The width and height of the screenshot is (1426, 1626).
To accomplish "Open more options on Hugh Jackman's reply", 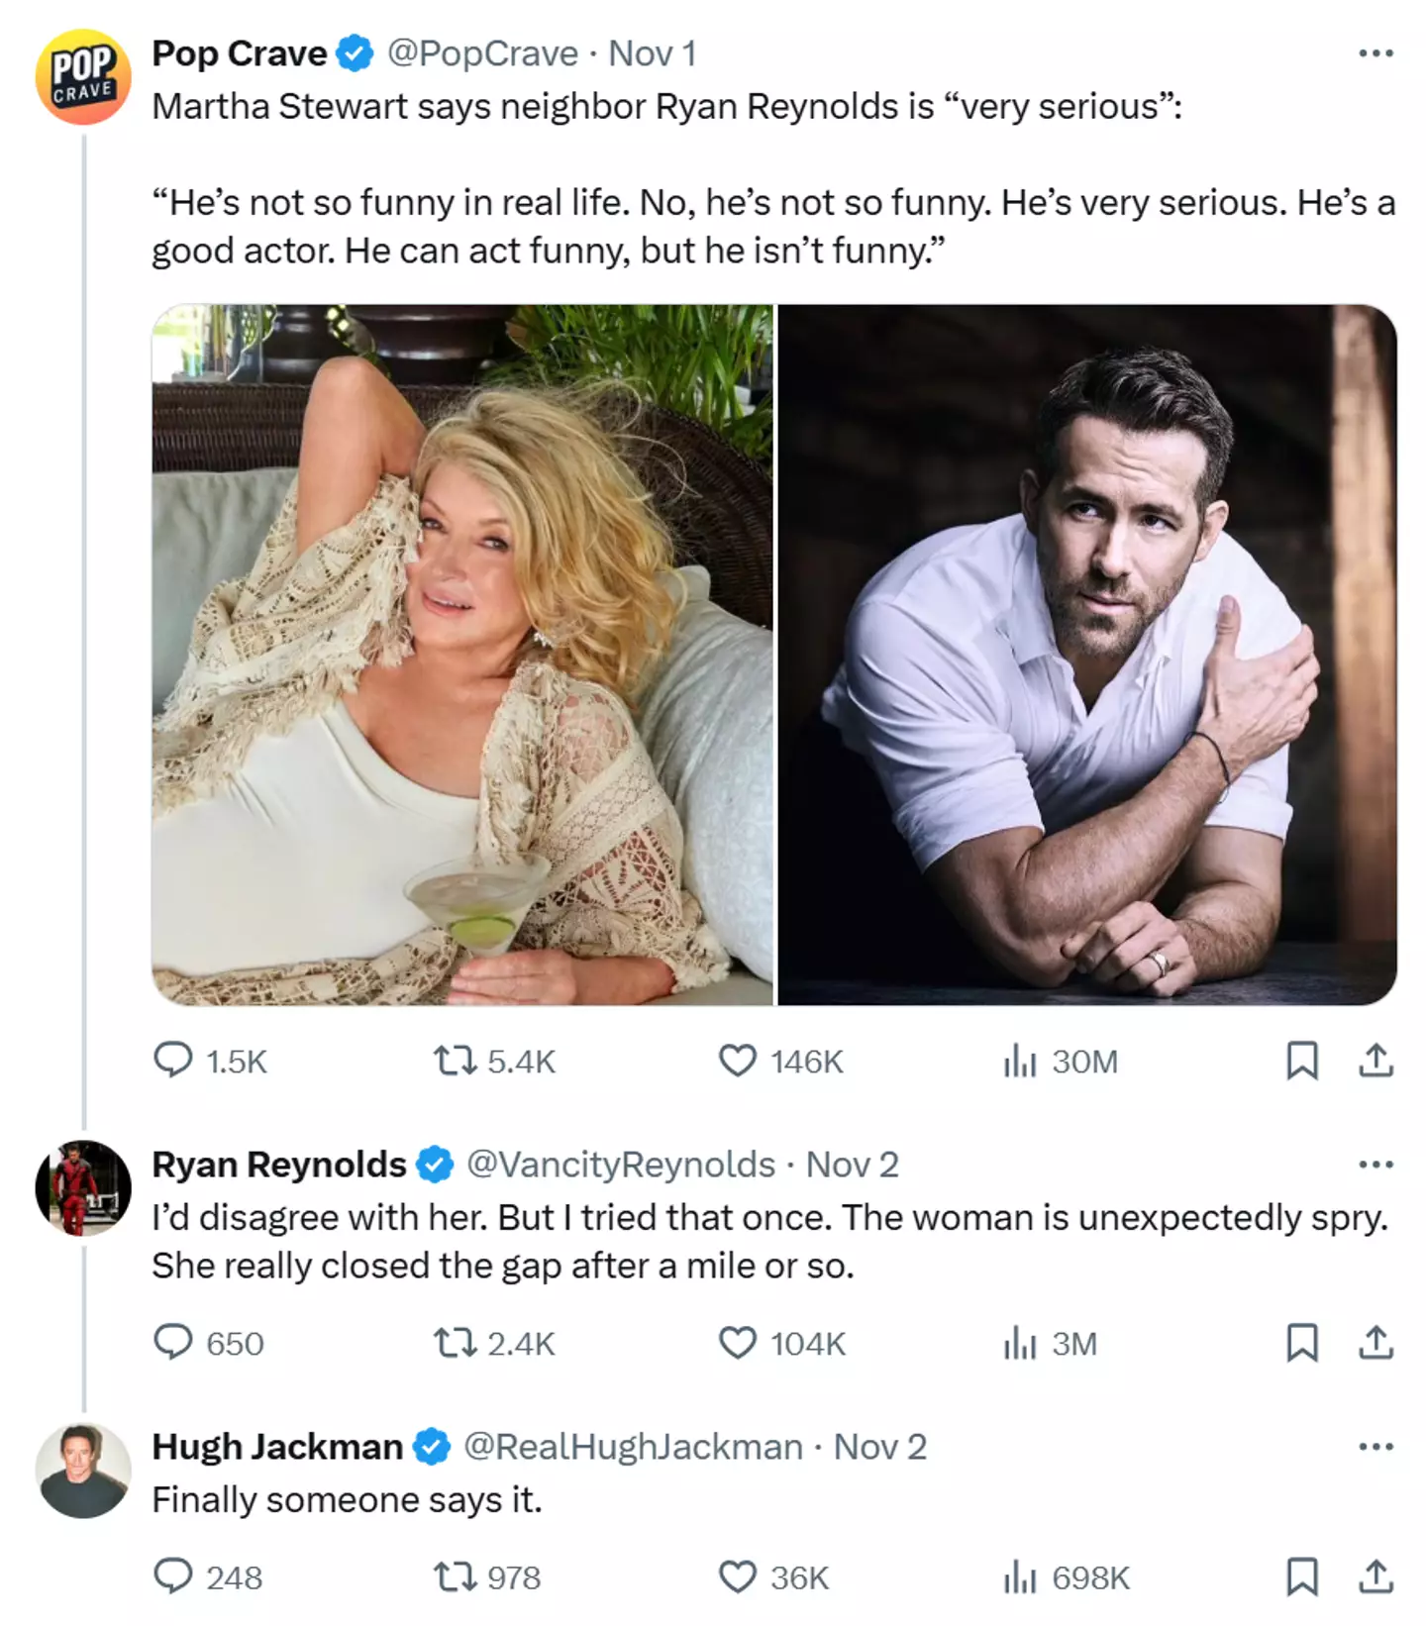I will tap(1375, 1447).
